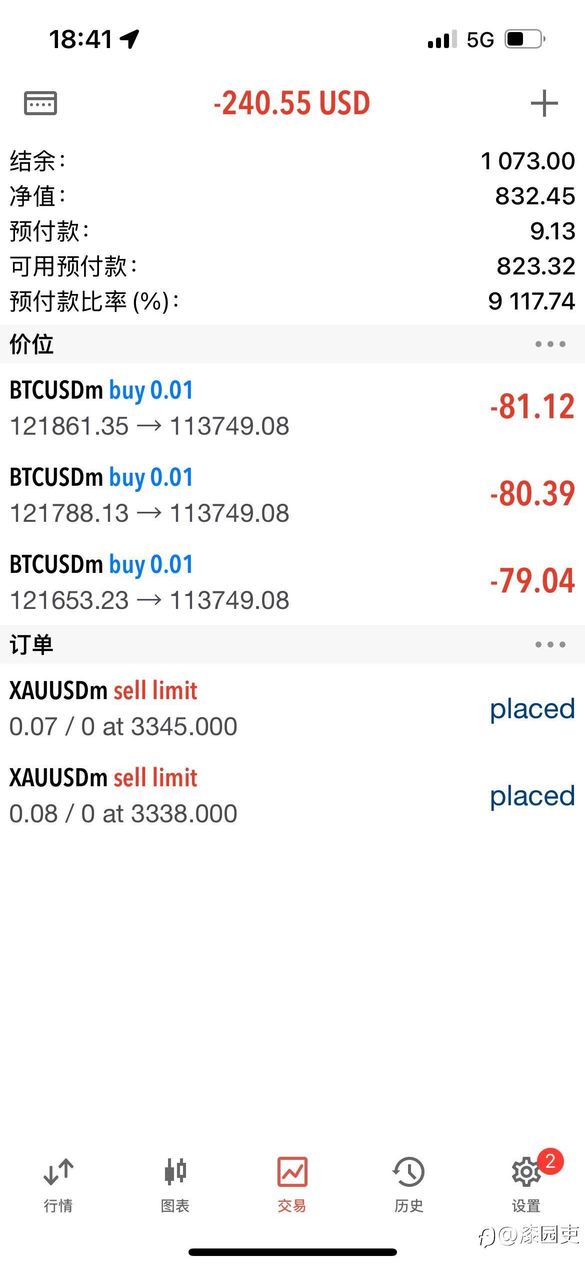Tap the 净值 equity value 832.45
The width and height of the screenshot is (585, 1268).
[x=535, y=196]
